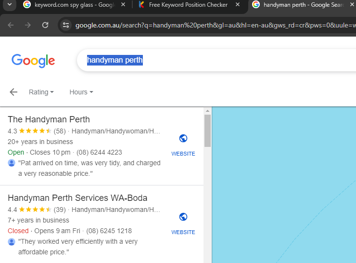356x263 pixels.
Task: Select the handyman perth Google Search tab
Action: (x=304, y=5)
